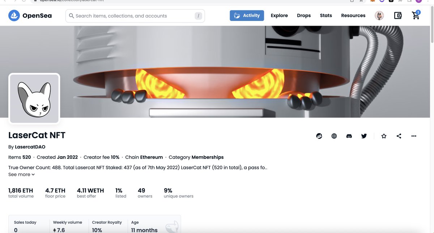Open the more options ellipsis menu
Viewport: 434px width, 233px height.
point(414,136)
